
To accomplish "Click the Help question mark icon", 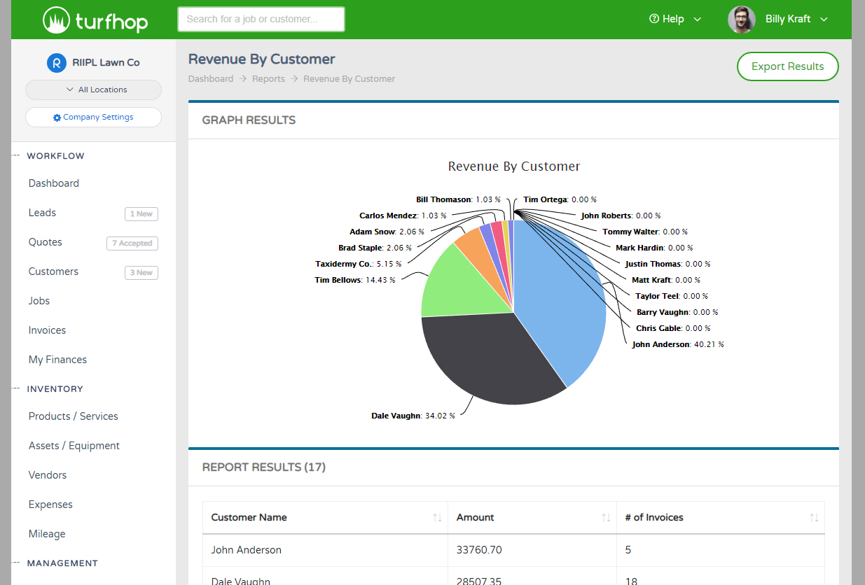I will [654, 19].
